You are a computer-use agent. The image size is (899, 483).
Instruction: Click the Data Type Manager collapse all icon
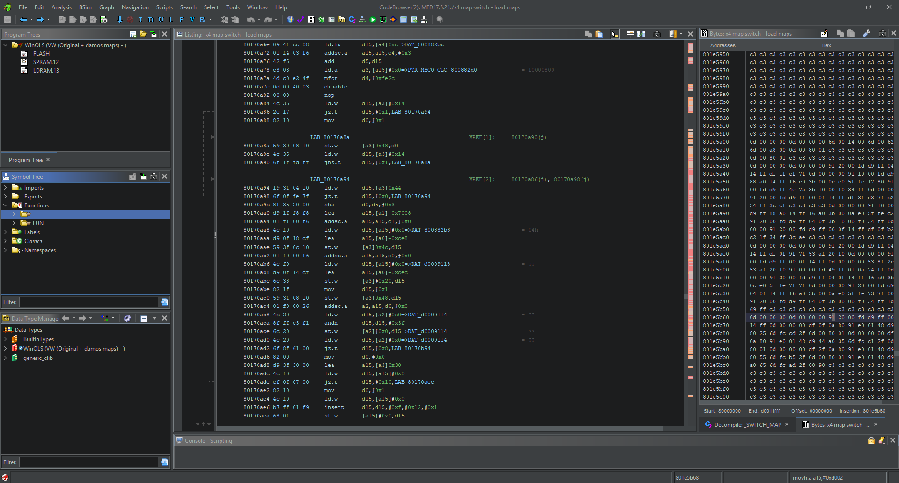(143, 318)
